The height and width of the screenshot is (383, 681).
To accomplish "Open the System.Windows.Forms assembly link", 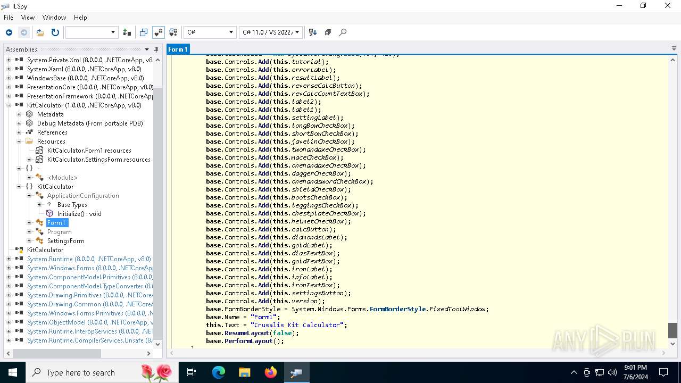I will point(90,268).
